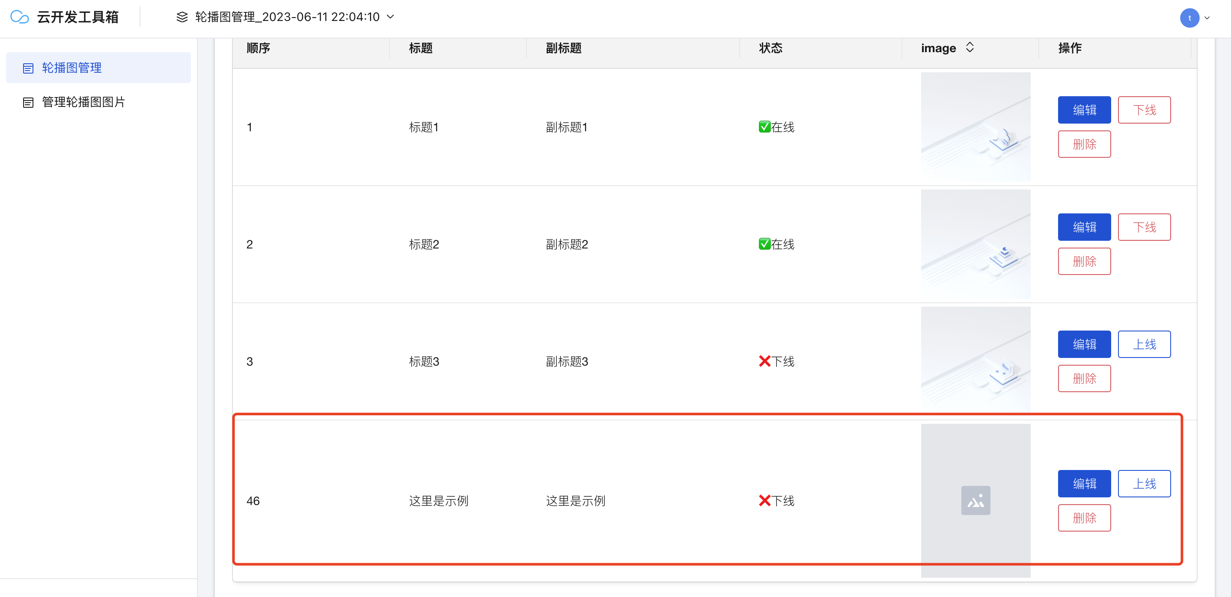Take row 1 offline with 下线
Viewport: 1231px width, 597px height.
click(x=1144, y=110)
